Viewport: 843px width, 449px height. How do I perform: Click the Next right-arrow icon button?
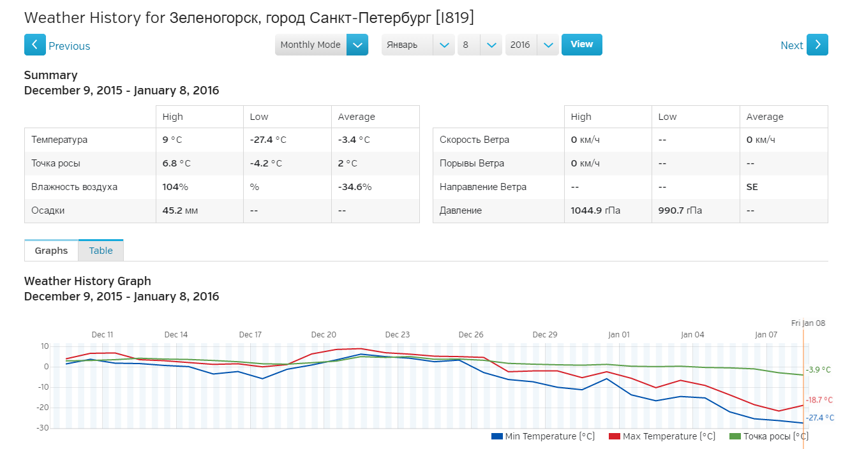pyautogui.click(x=817, y=45)
